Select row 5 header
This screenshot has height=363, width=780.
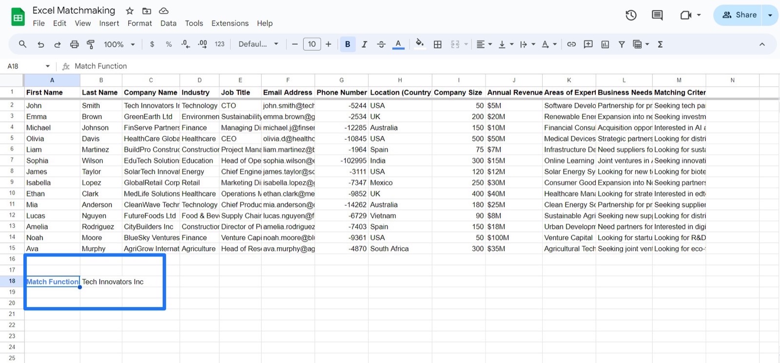(x=12, y=138)
